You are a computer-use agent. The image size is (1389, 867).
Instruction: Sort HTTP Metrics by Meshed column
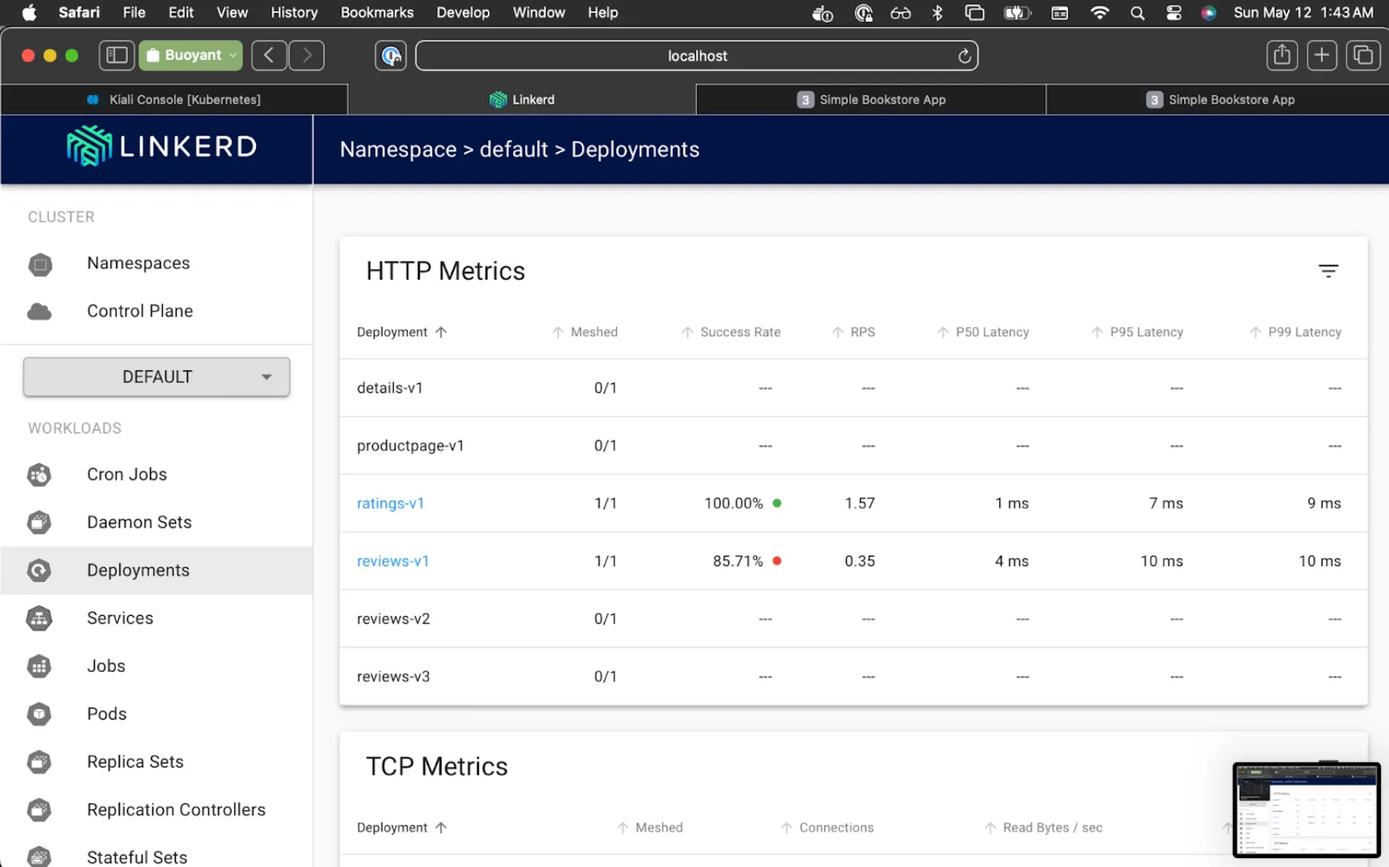tap(584, 332)
